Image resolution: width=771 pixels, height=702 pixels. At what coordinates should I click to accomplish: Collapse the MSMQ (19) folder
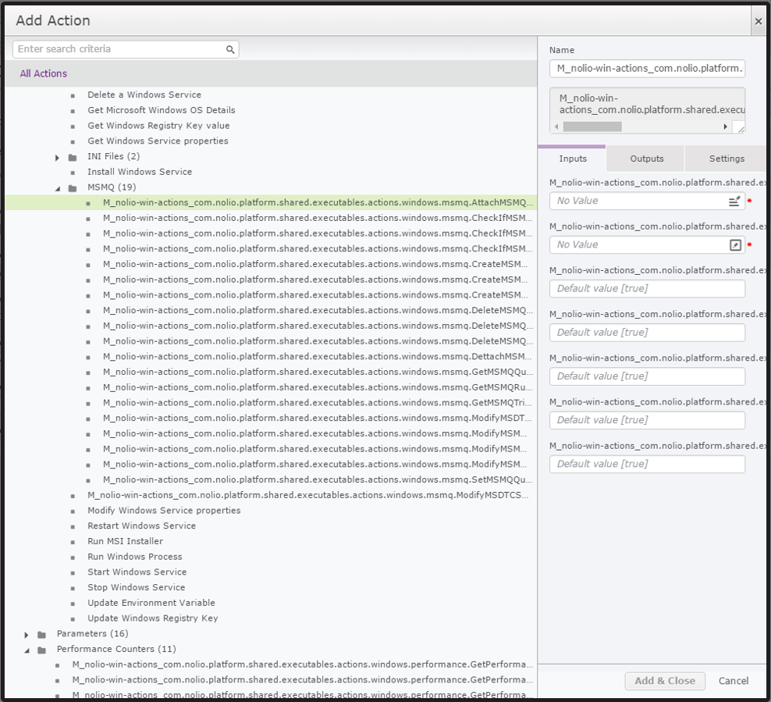(x=57, y=188)
